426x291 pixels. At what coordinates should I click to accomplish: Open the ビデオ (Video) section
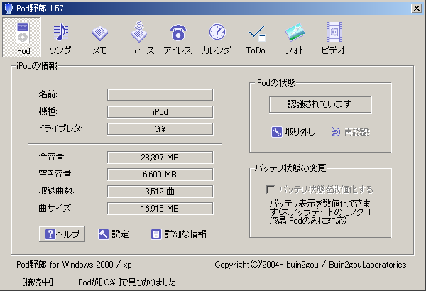pos(334,38)
